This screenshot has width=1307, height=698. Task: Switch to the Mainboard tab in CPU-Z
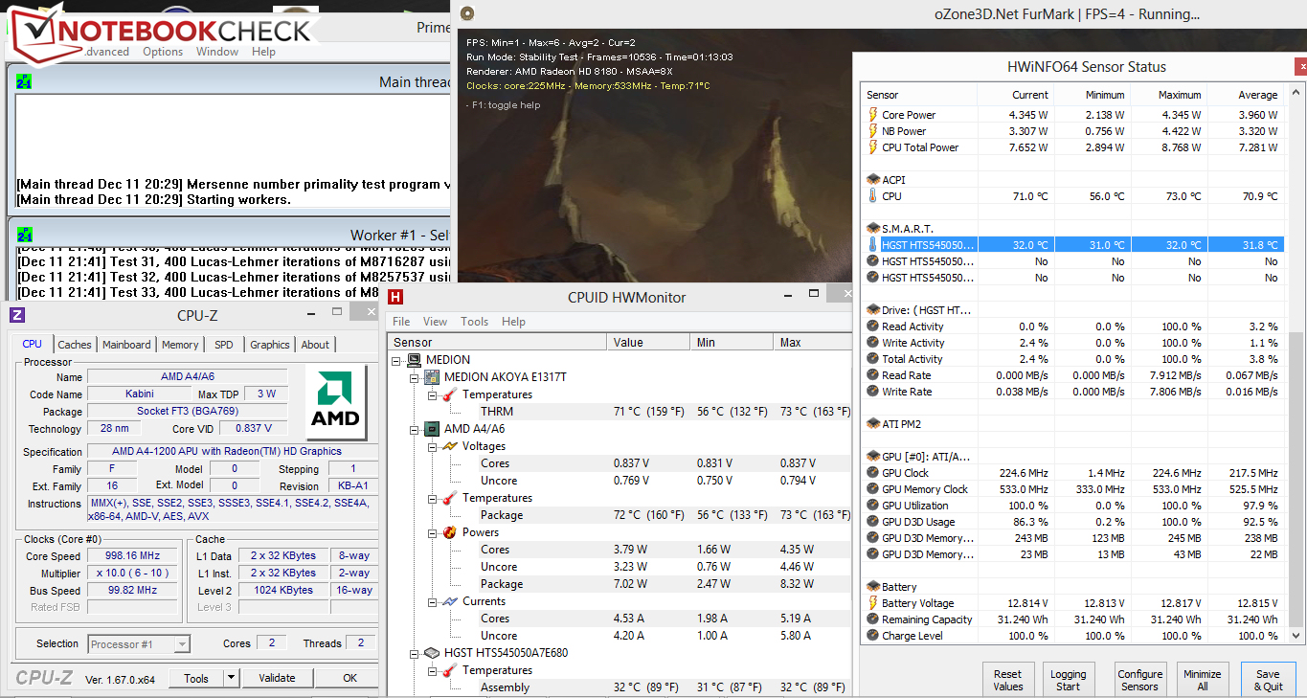126,345
